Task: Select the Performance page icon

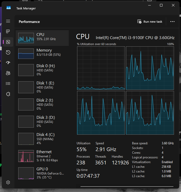Action: (8, 42)
